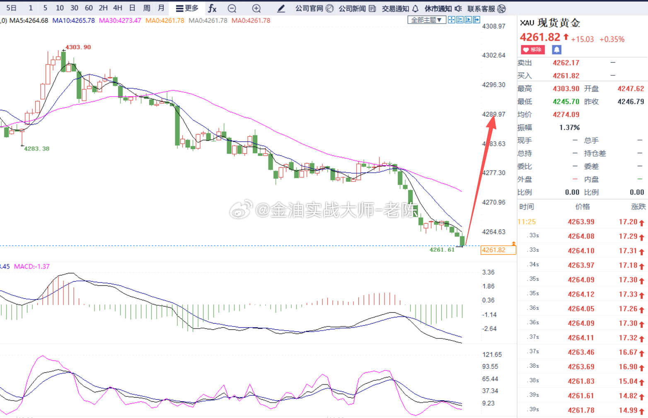Select the 10 minute timeframe
The width and height of the screenshot is (648, 418).
pyautogui.click(x=60, y=8)
